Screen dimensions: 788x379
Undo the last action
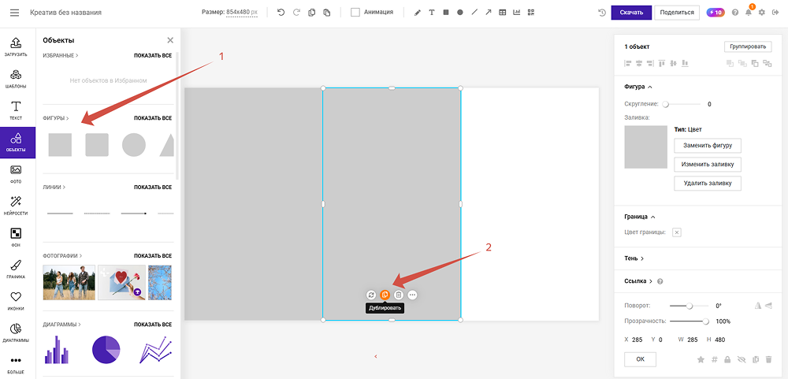(x=281, y=13)
